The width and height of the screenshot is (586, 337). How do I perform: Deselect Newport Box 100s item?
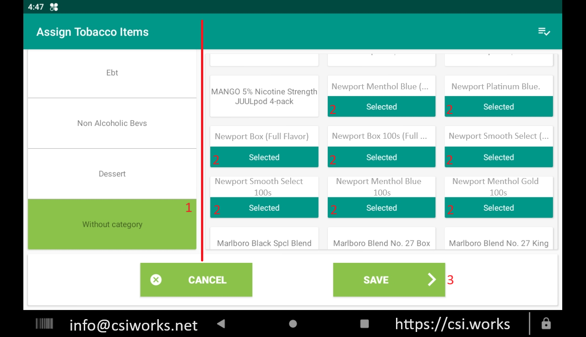coord(381,147)
